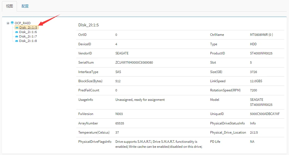
Task: Click the UsageInfo label
Action: tap(86, 100)
